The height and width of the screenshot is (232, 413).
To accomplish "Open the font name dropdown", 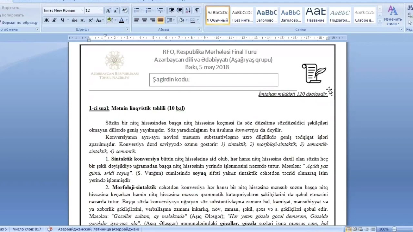I will tap(81, 11).
